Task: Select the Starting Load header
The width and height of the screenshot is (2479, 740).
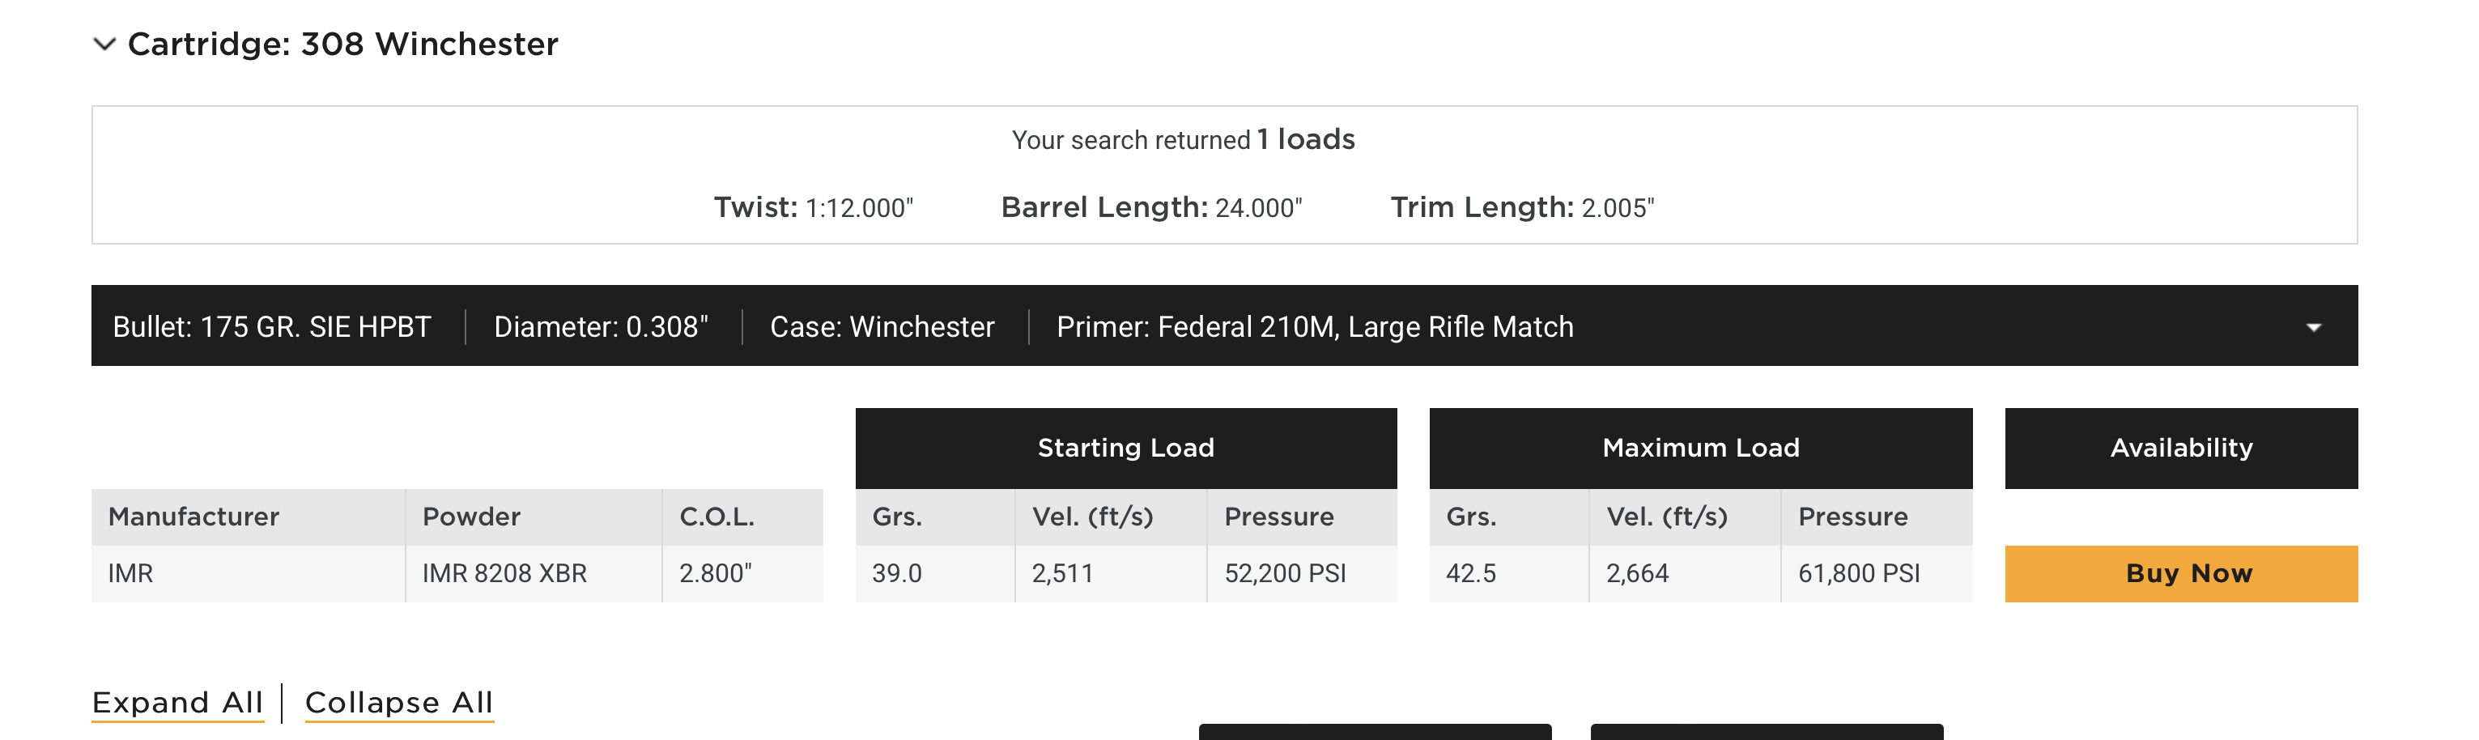Action: [1125, 448]
